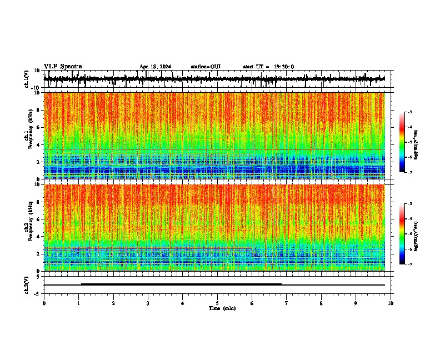Click the ch.3 voltage trace line
440x340 pixels.
pos(214,285)
